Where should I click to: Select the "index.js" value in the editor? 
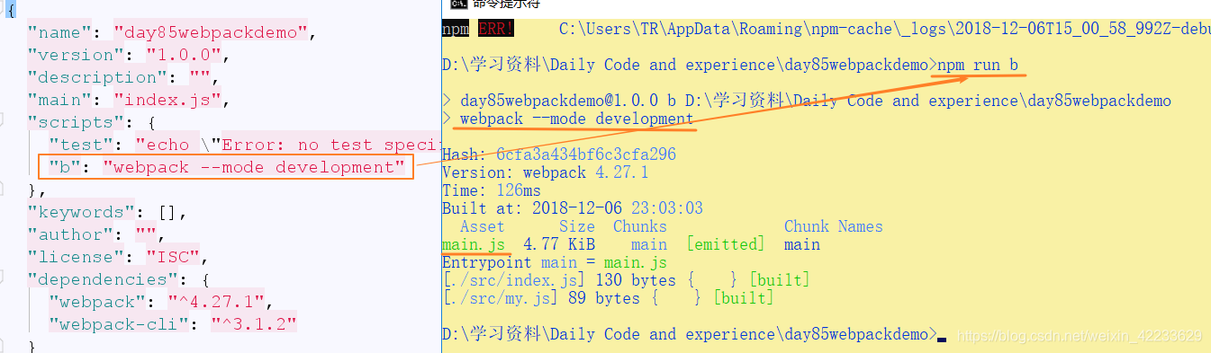click(163, 101)
